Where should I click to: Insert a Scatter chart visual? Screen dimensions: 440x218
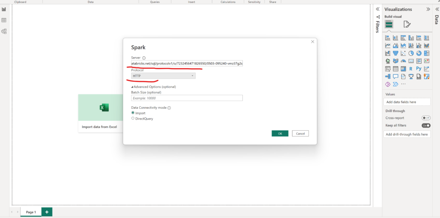(x=403, y=53)
